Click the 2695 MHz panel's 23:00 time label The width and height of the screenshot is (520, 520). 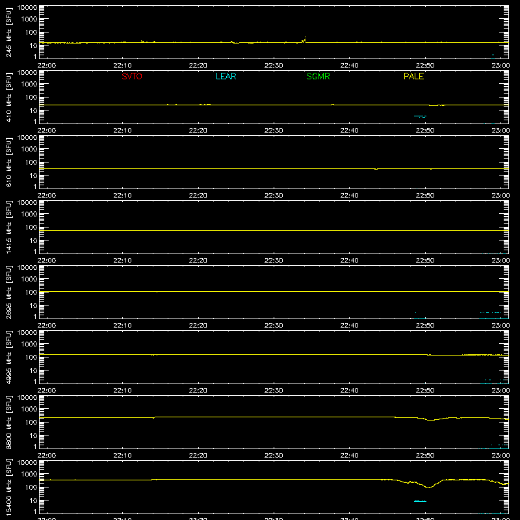click(x=500, y=326)
